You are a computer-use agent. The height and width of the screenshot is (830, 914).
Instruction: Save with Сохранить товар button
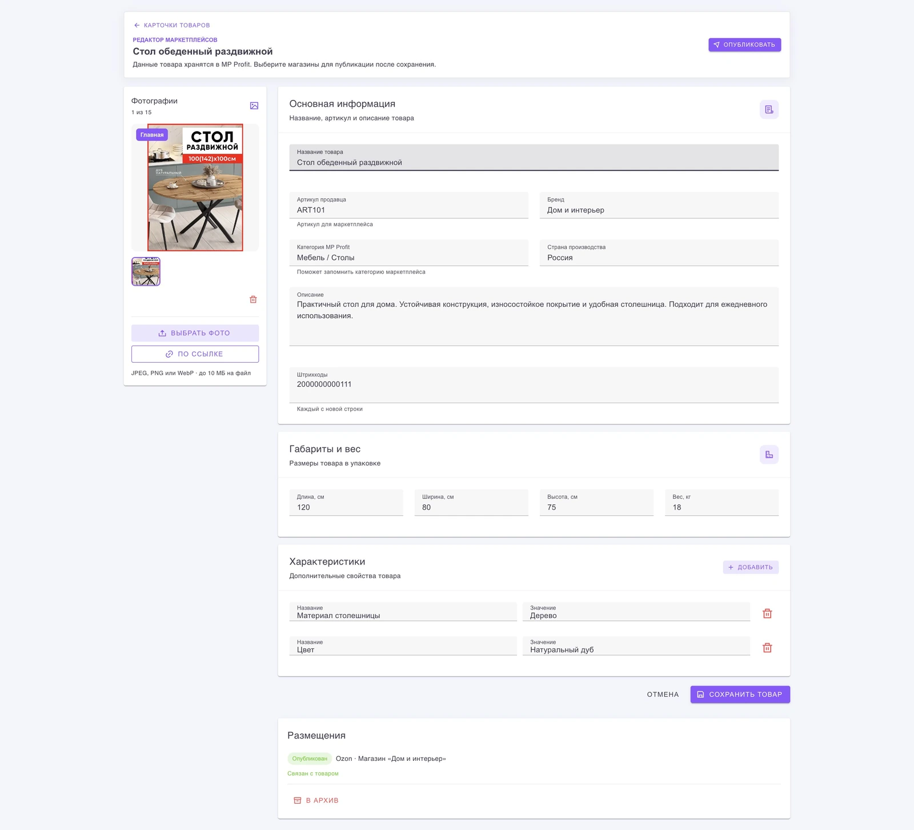pos(740,695)
